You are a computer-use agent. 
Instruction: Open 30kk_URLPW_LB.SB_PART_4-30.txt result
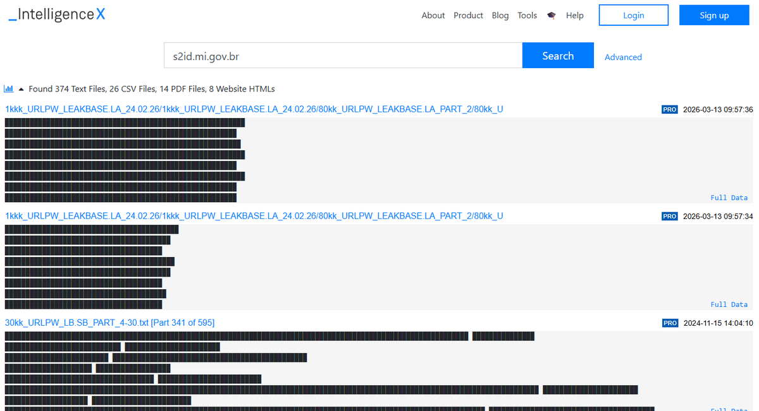(x=109, y=323)
